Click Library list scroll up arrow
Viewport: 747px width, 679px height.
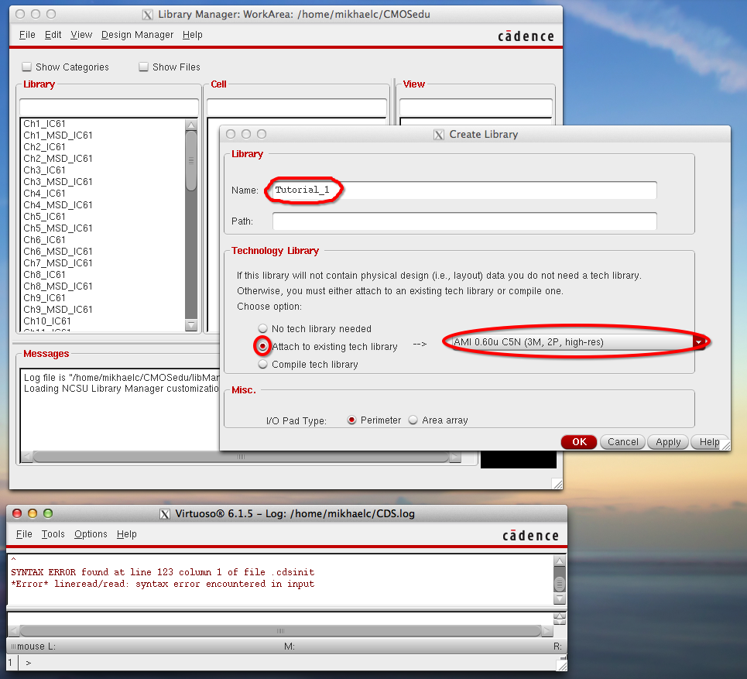[x=191, y=125]
